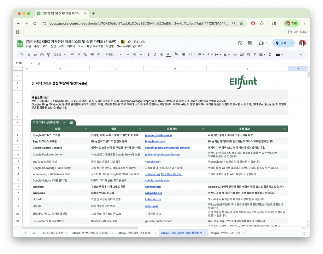Click the 공유 share button
The width and height of the screenshot is (323, 254).
click(x=281, y=43)
